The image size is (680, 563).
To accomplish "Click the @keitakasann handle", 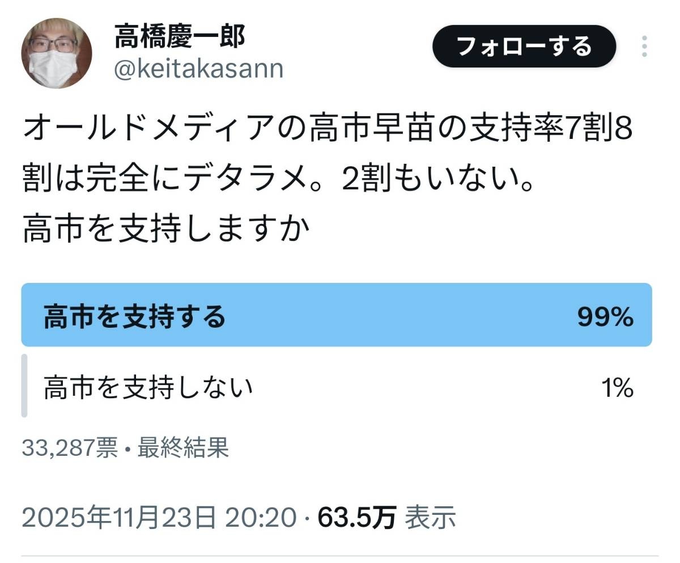I will pyautogui.click(x=198, y=69).
